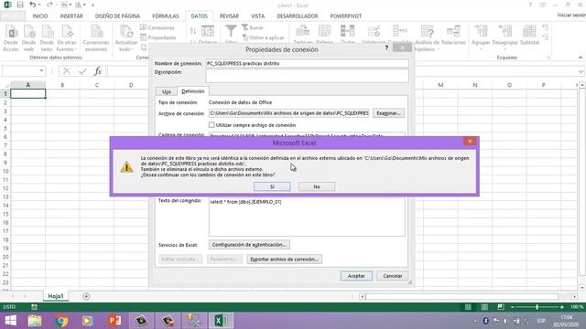This screenshot has width=586, height=329.
Task: Click Configuración de autenticación button
Action: click(249, 245)
